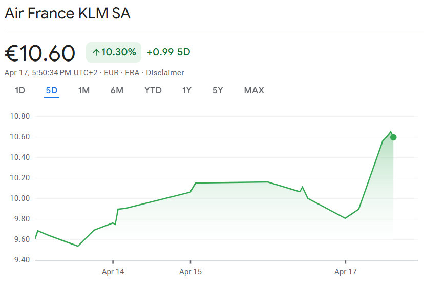This screenshot has height=285, width=424.
Task: Click the Air France KLM SA title
Action: (x=67, y=14)
